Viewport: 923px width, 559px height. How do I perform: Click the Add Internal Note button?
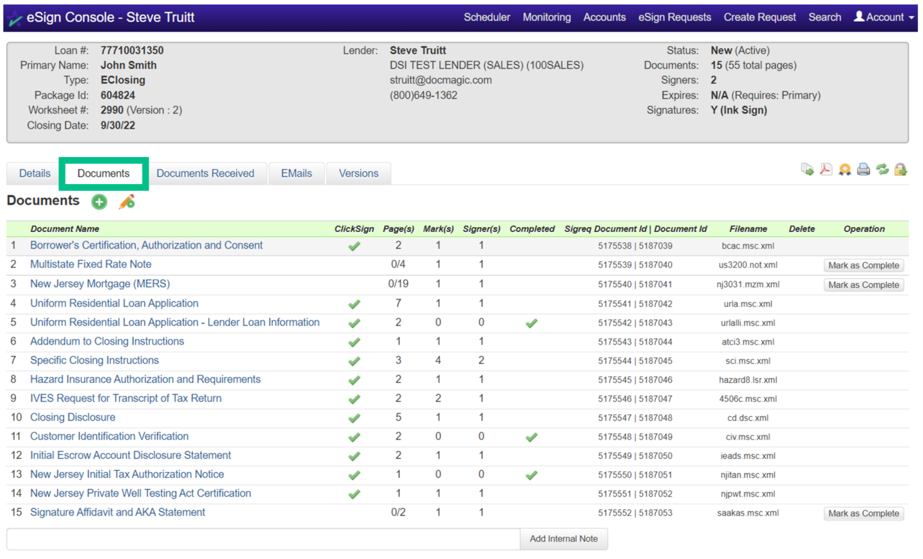coord(564,539)
